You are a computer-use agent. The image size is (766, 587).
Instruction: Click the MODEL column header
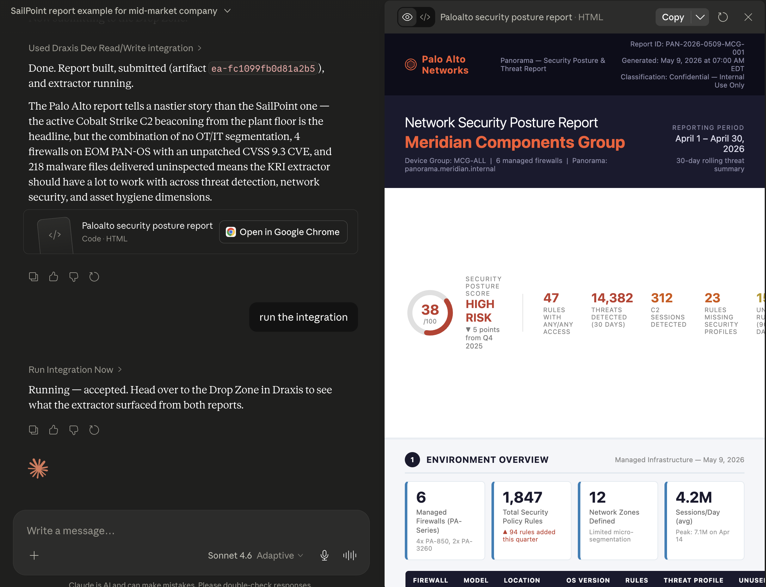(x=476, y=580)
